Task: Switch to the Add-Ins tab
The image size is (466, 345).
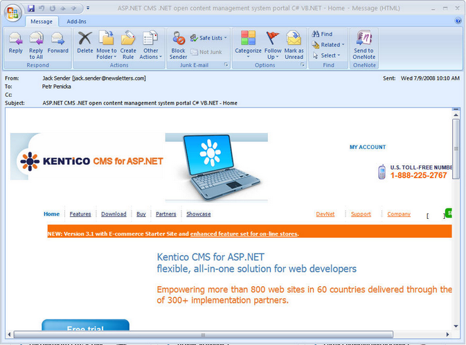Action: pyautogui.click(x=76, y=21)
